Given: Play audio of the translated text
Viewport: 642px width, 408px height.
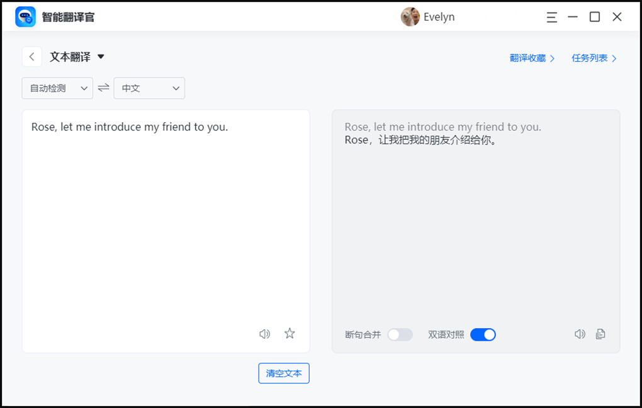Looking at the screenshot, I should click(580, 334).
